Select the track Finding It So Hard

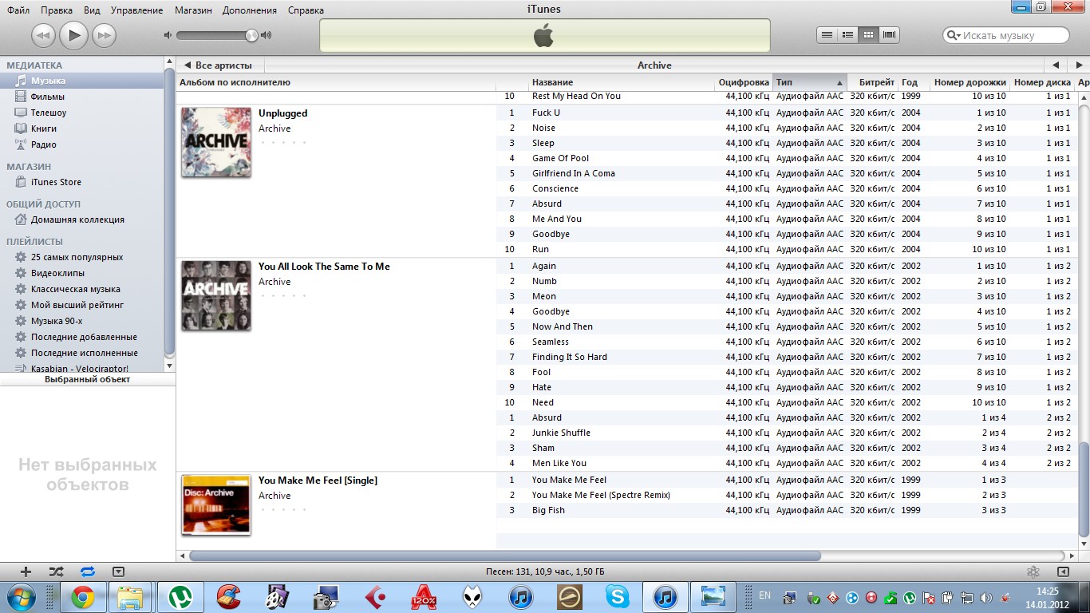tap(570, 357)
